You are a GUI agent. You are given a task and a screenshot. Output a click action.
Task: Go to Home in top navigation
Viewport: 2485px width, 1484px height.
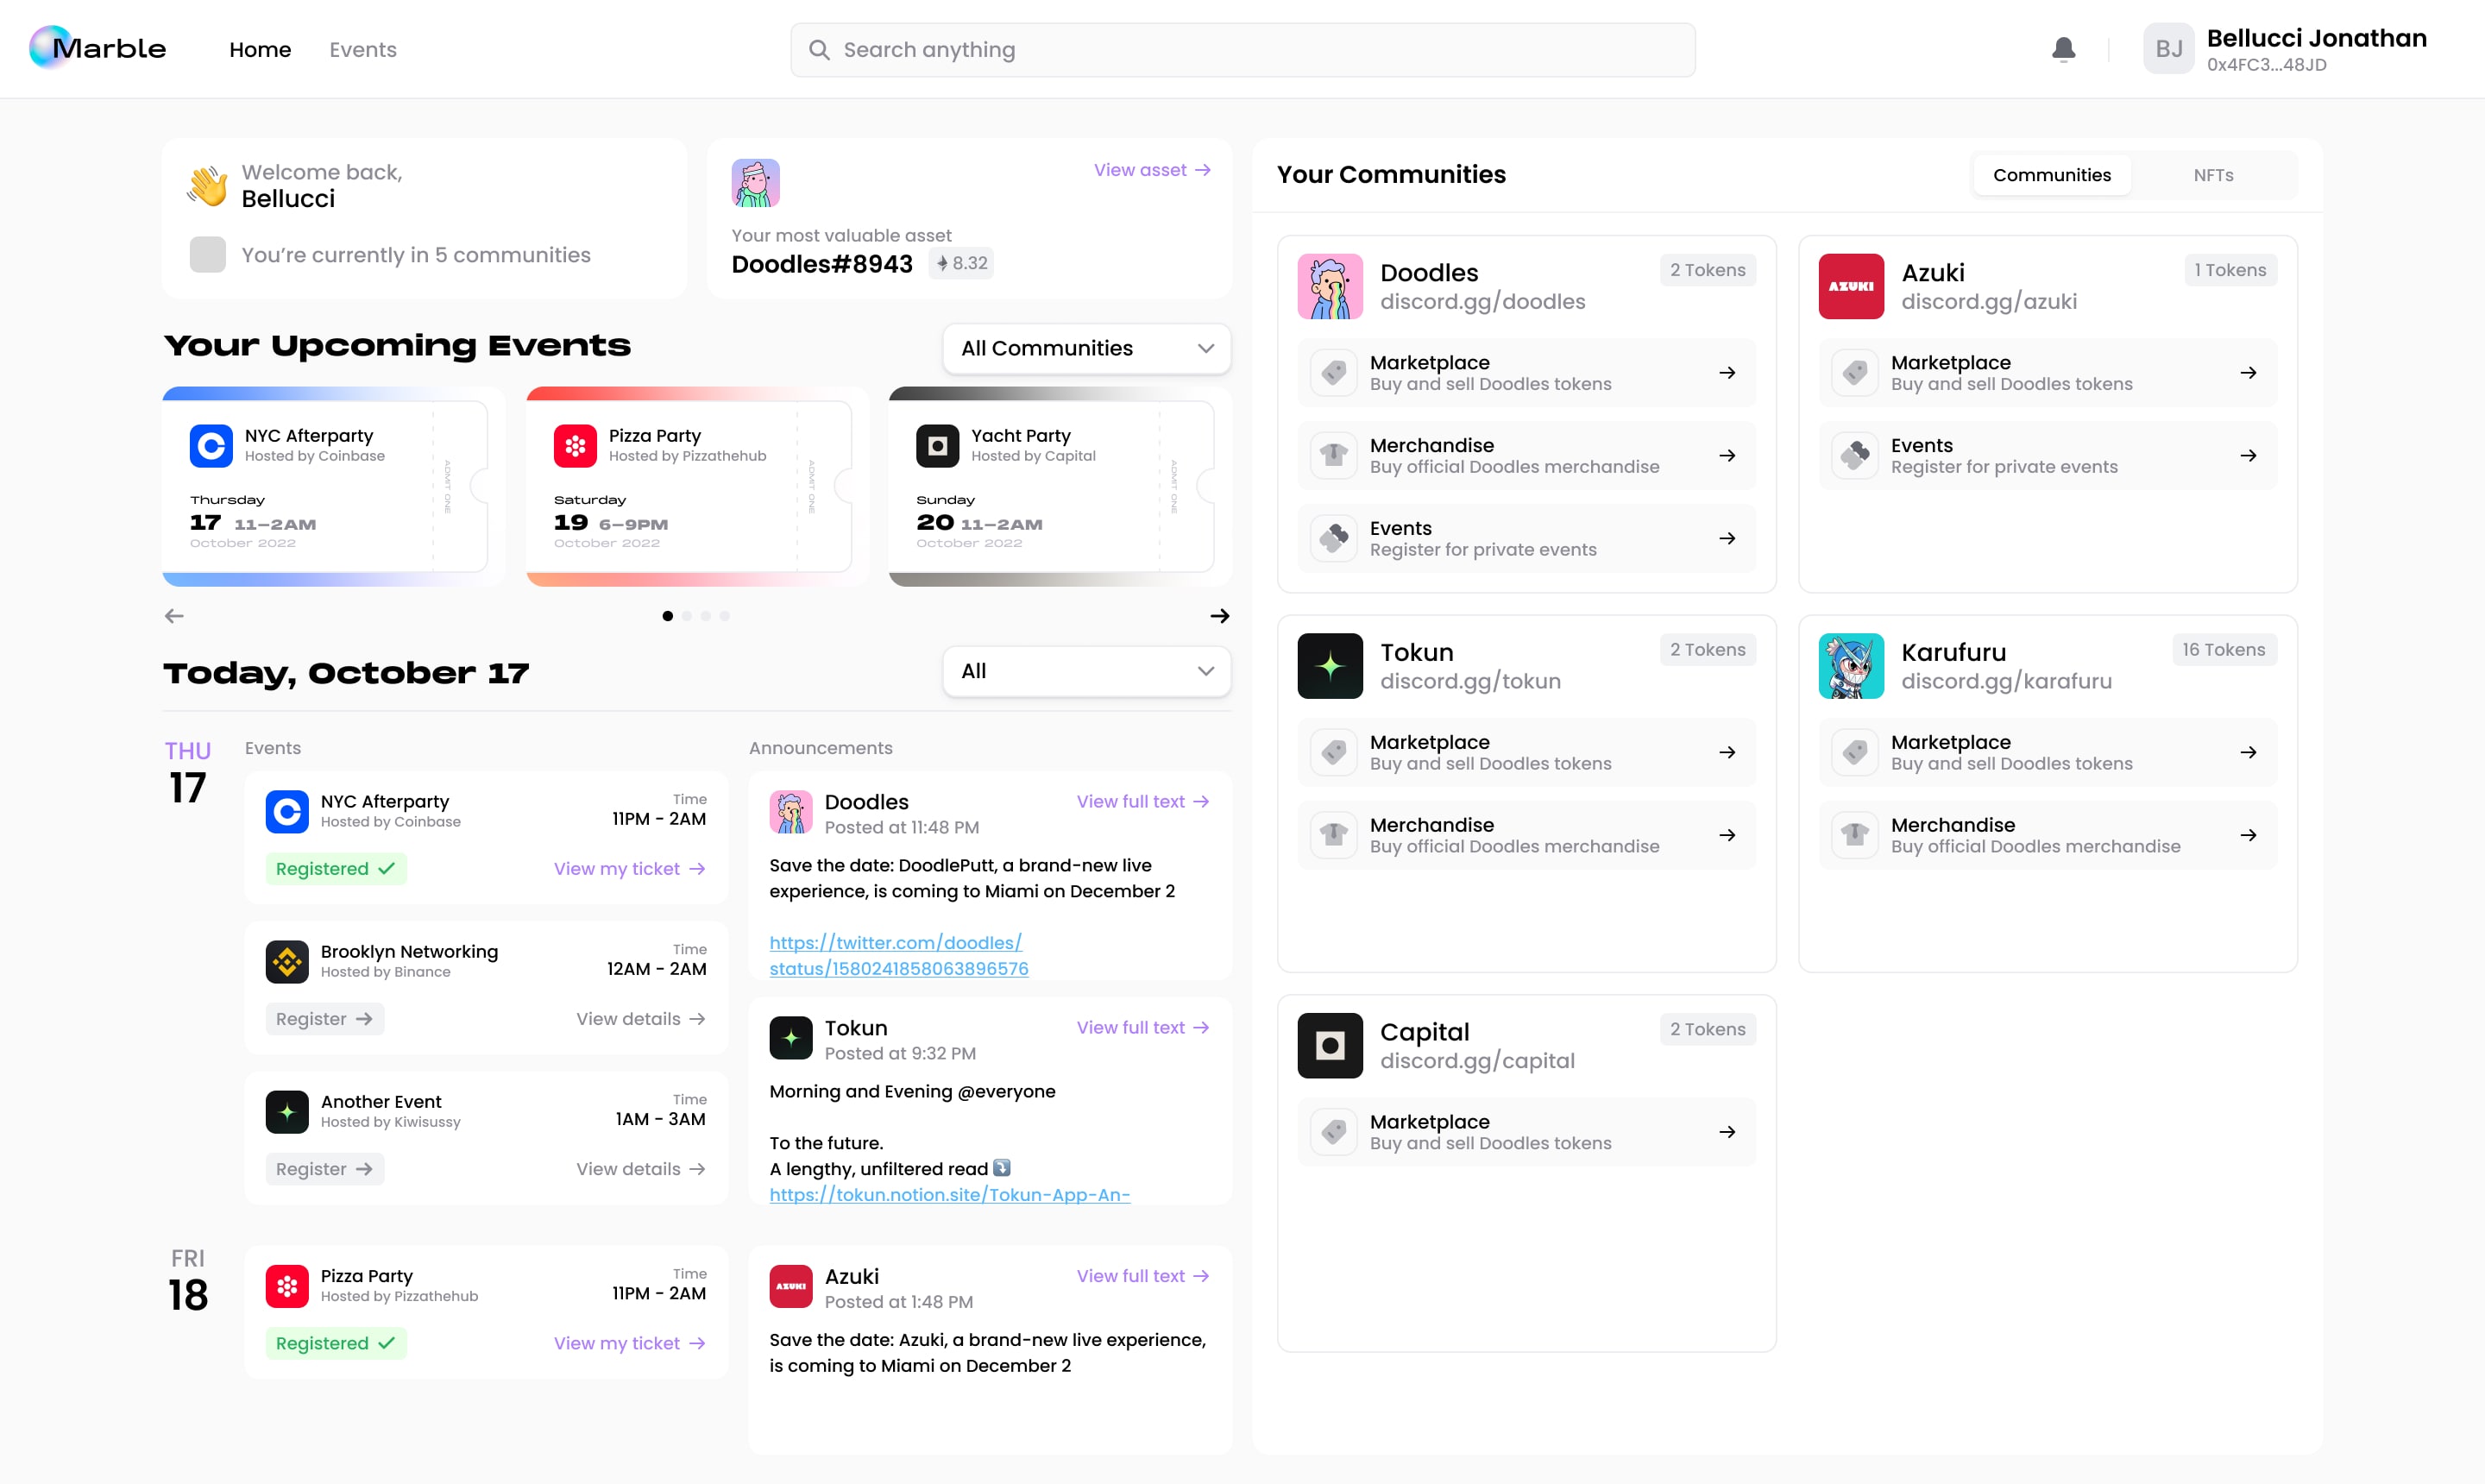pos(260,49)
